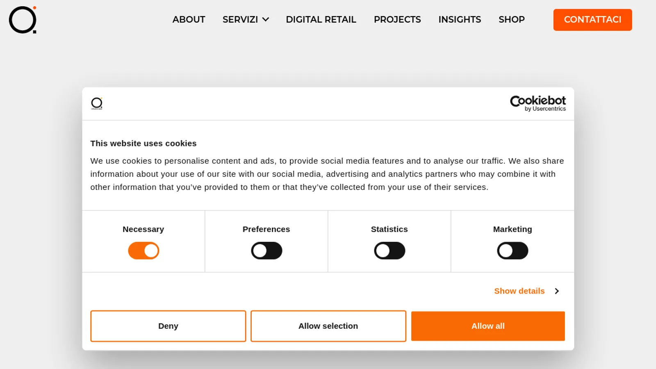The height and width of the screenshot is (369, 656).
Task: Click Allow all cookies button
Action: [488, 326]
